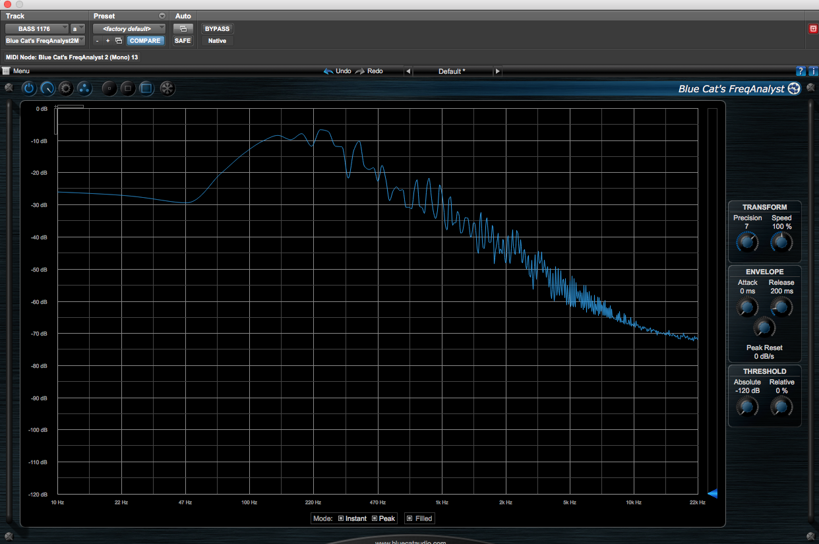Click the Precision value 7

746,226
